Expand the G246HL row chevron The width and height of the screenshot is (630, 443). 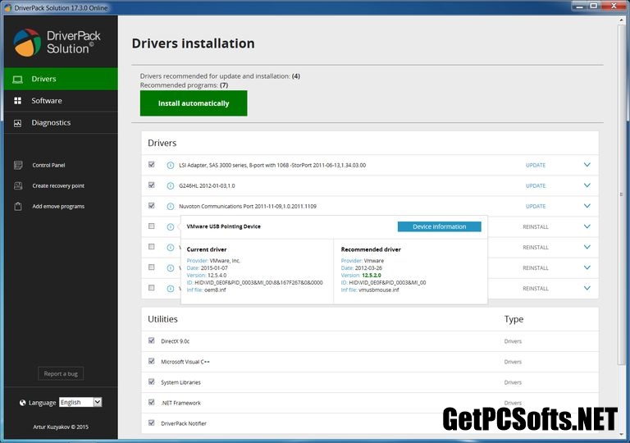(587, 185)
